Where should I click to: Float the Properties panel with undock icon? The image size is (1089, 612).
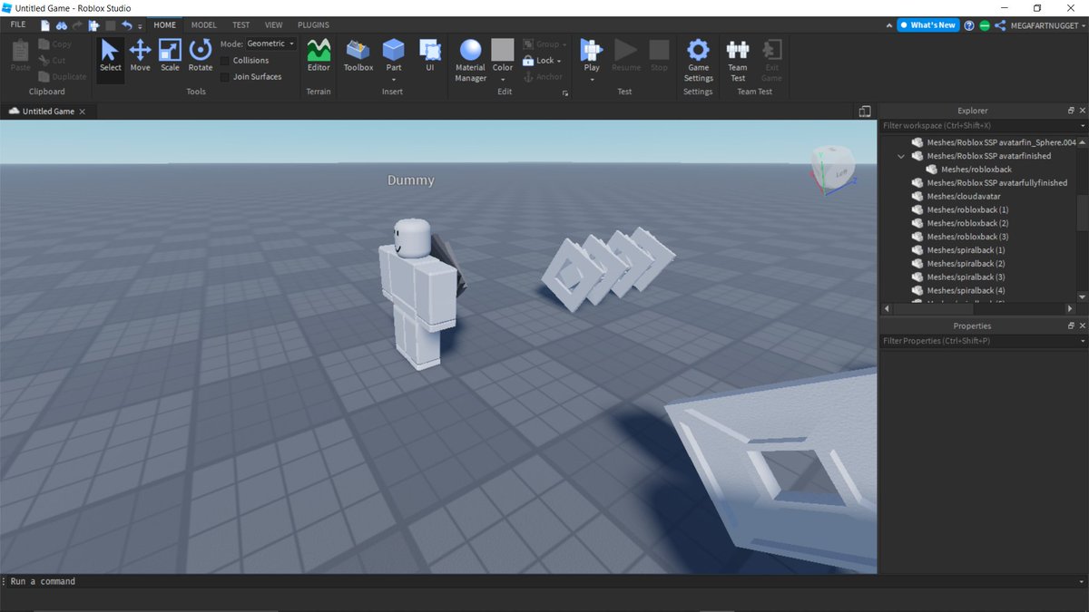click(x=1071, y=325)
